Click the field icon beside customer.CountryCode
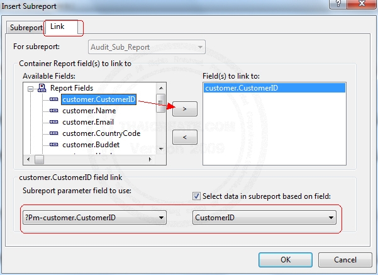Screen dimensions: 378x275 click(53, 133)
